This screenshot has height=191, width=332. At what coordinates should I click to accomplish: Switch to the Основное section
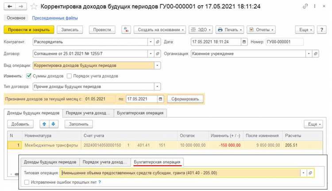16,18
